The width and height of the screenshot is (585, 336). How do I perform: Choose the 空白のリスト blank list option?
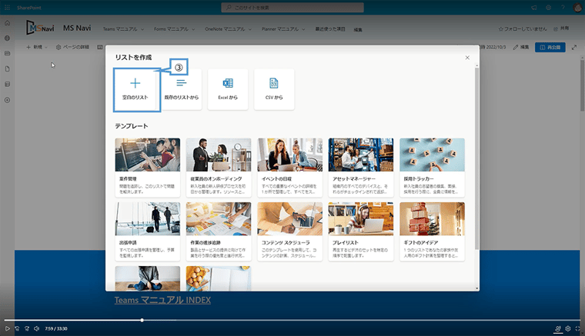(135, 89)
